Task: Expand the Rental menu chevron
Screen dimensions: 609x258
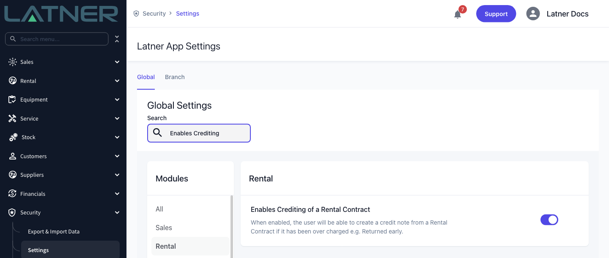Action: [x=117, y=81]
